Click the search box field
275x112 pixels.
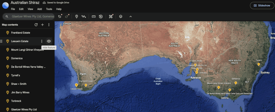click(x=32, y=16)
